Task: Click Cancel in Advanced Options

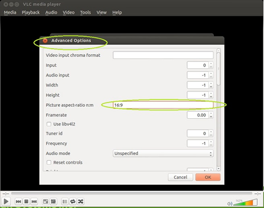Action: (x=180, y=177)
